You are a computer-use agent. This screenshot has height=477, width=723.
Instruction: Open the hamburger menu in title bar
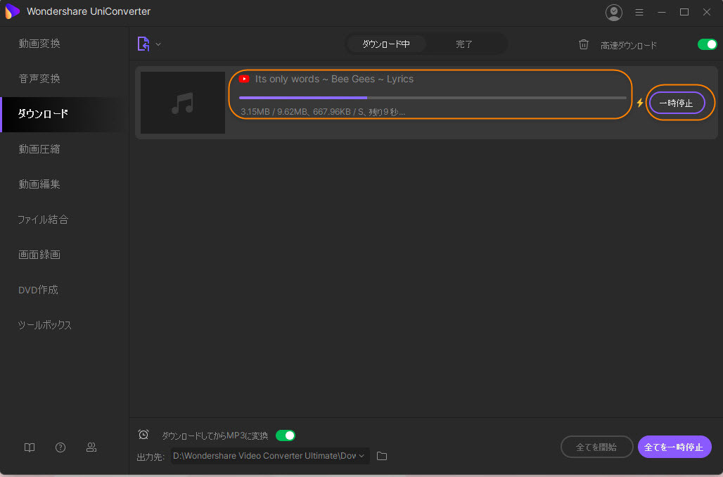639,13
